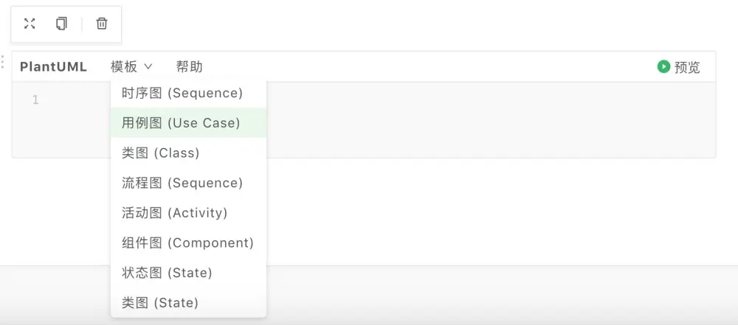Delete the block with the trash icon

pos(102,24)
